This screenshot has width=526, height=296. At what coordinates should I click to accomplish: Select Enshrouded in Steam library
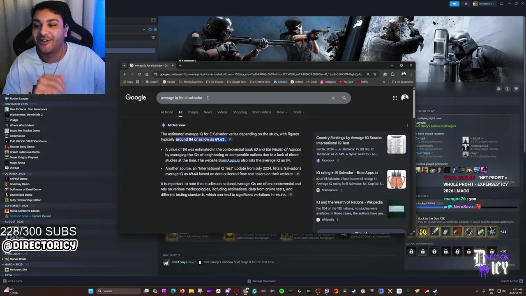point(17,136)
